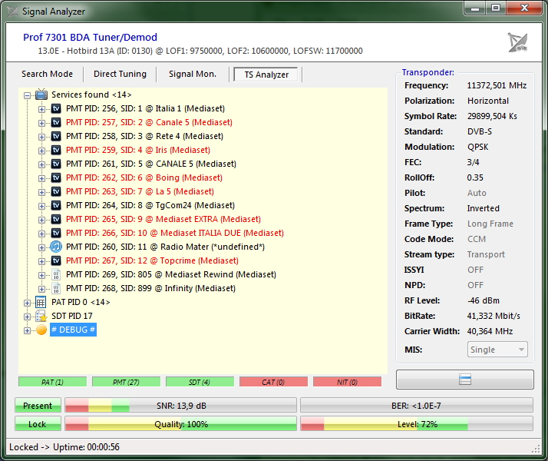Click the TV icon beside Boing
This screenshot has width=548, height=461.
pos(56,177)
